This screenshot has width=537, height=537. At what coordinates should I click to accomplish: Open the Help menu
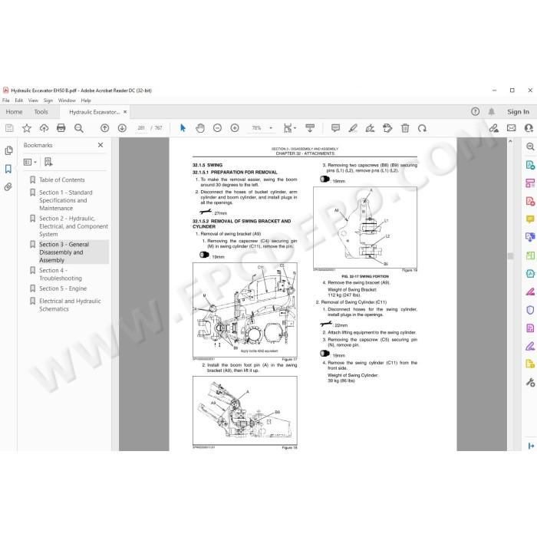coord(86,100)
